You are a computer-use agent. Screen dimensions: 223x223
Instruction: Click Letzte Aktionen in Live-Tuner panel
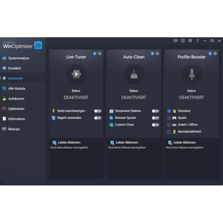(x=69, y=142)
